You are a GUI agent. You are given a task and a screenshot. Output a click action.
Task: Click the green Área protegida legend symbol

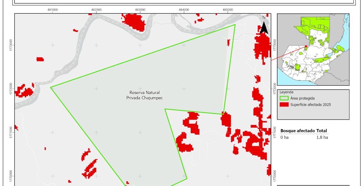click(x=284, y=98)
